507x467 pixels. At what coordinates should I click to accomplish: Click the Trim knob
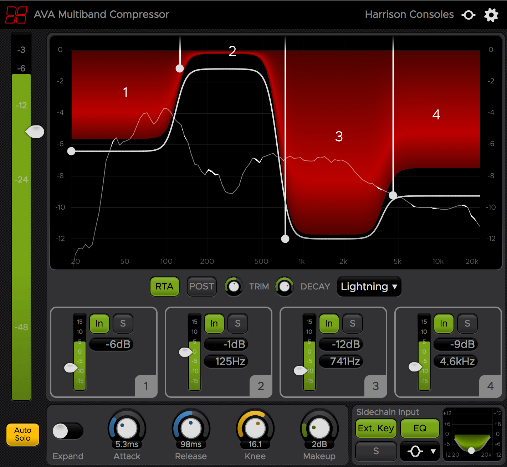(x=234, y=286)
